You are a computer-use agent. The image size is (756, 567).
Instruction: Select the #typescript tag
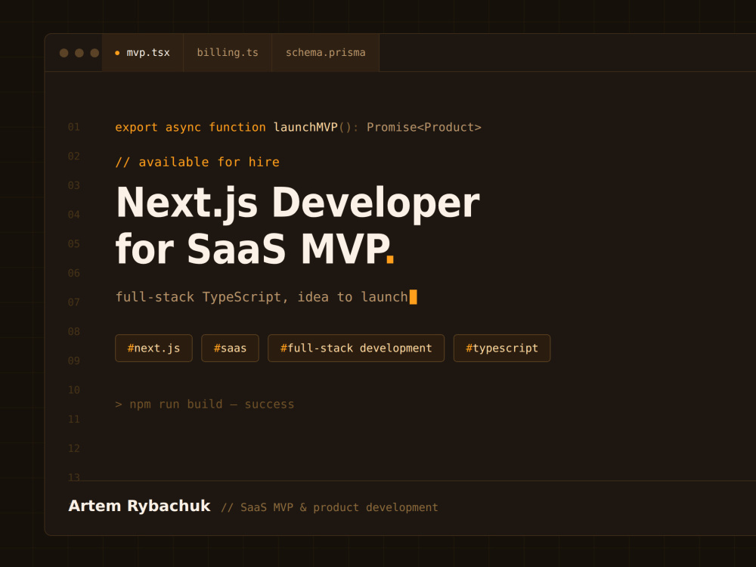[x=502, y=348]
